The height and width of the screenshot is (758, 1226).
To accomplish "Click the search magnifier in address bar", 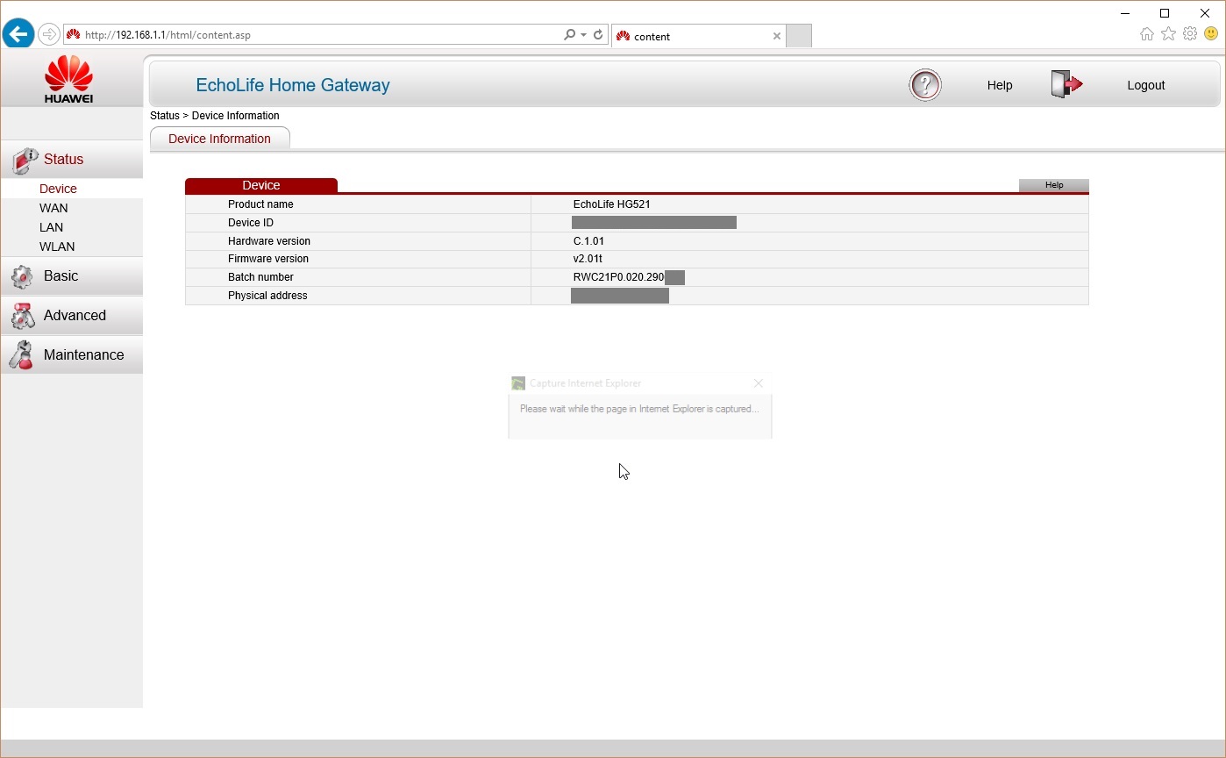I will [570, 35].
